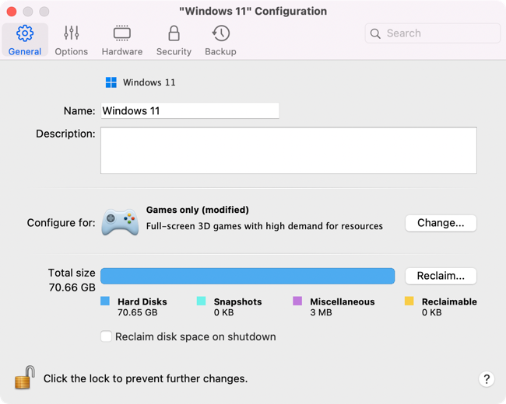Open help with the question mark button
The image size is (506, 404).
[487, 379]
